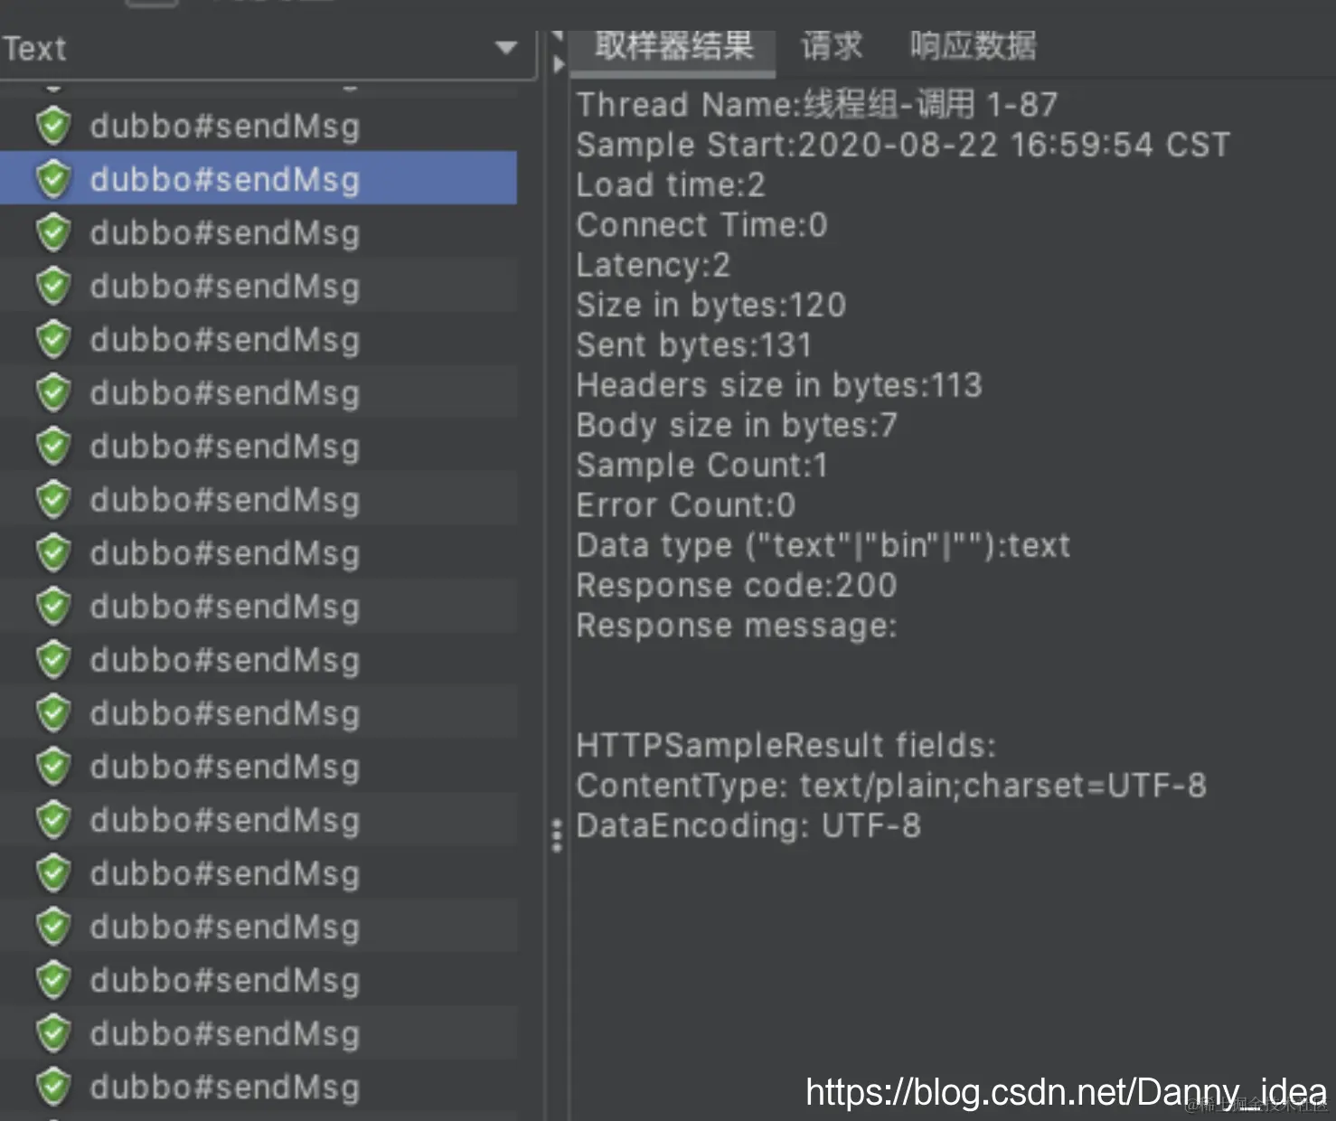
Task: Click the Response code:200 line
Action: pyautogui.click(x=737, y=585)
